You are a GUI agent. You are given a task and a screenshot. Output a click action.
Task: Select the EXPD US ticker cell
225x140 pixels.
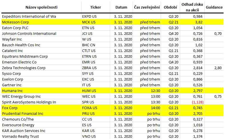tap(95, 16)
